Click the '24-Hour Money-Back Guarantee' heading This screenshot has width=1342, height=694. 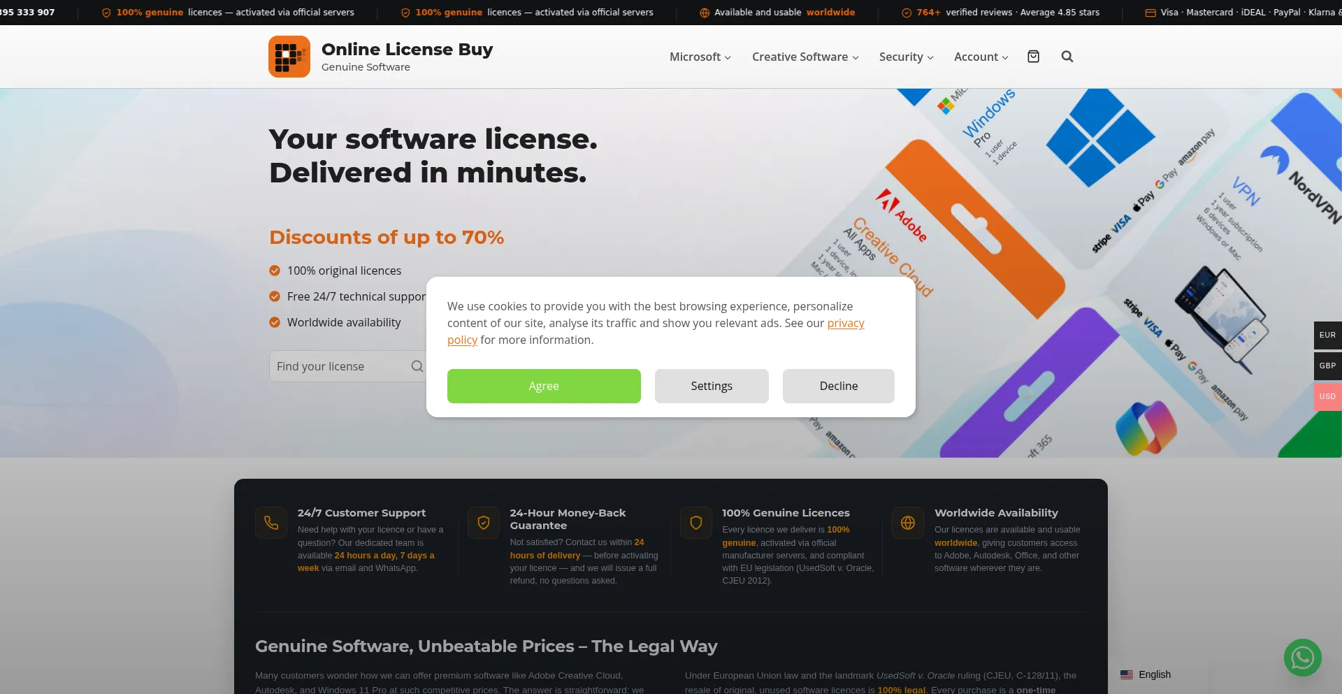[x=568, y=519]
